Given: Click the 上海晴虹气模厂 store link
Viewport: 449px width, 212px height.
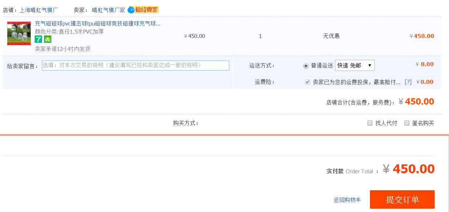Looking at the screenshot, I should 38,10.
